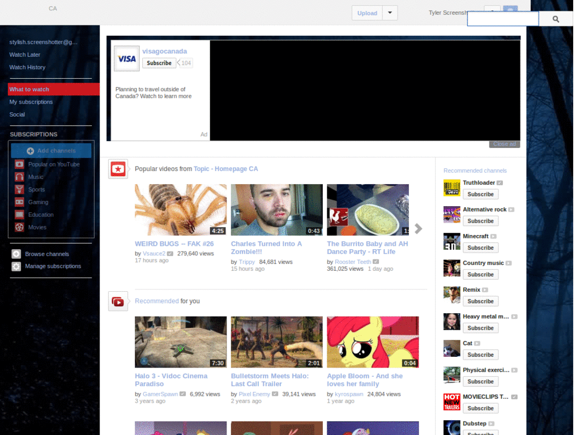580x435 pixels.
Task: Subscribe to Cat channel
Action: 480,355
